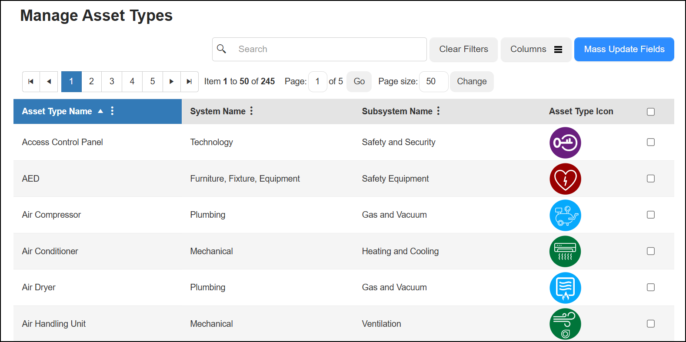
Task: Click 'Mechanical' in Air Conditioner row
Action: coord(211,251)
